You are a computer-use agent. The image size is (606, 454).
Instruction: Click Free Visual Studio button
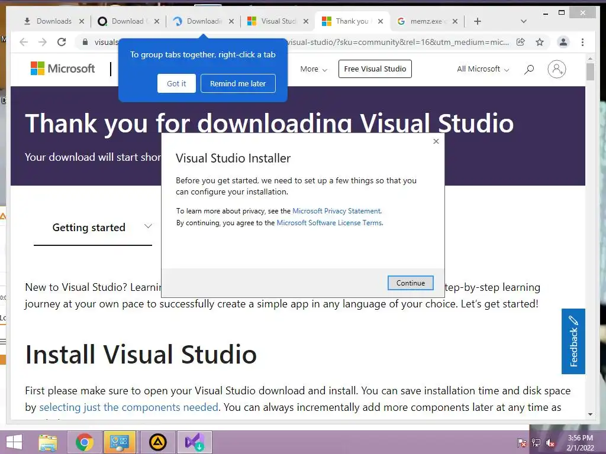click(375, 69)
